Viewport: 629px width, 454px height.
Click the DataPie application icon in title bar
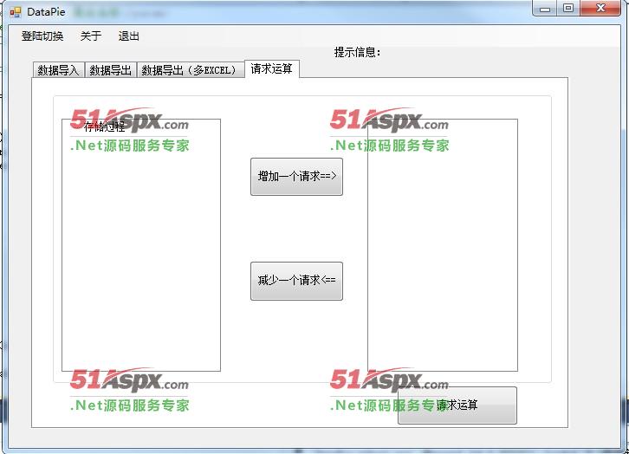click(16, 12)
